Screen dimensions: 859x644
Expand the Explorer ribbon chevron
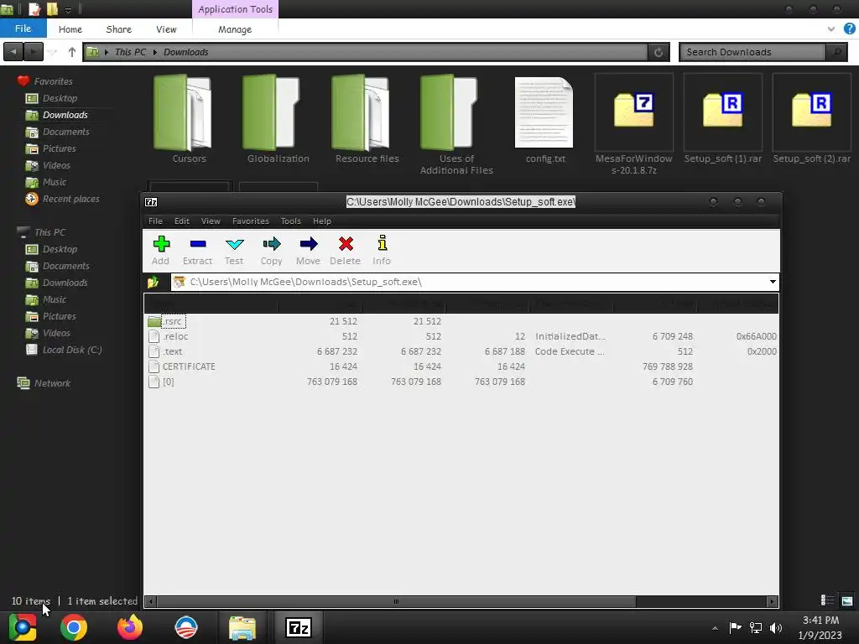tap(831, 29)
